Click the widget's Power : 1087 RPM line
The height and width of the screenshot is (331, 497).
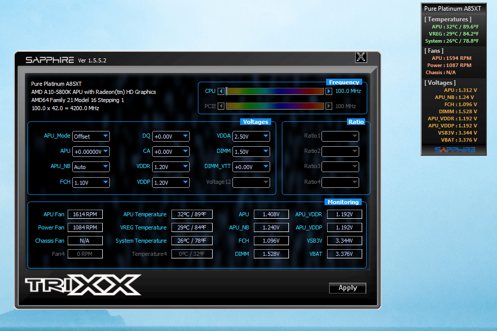[x=449, y=65]
